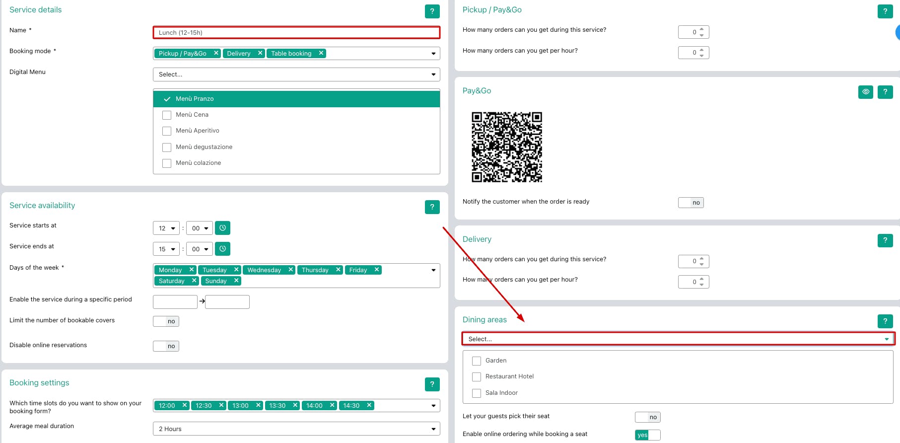
Task: Remove Thursday from days of the week
Action: tap(338, 270)
